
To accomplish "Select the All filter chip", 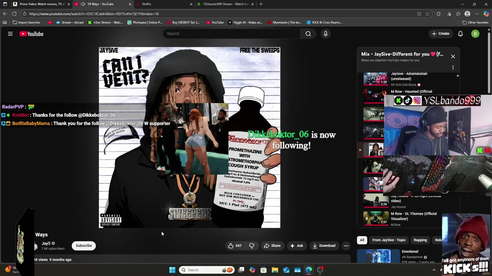I will 362,240.
